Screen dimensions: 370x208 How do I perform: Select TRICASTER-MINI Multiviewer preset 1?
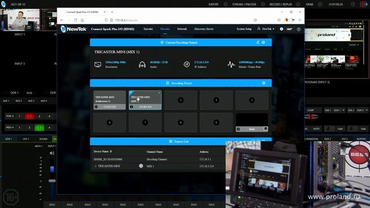point(109,100)
